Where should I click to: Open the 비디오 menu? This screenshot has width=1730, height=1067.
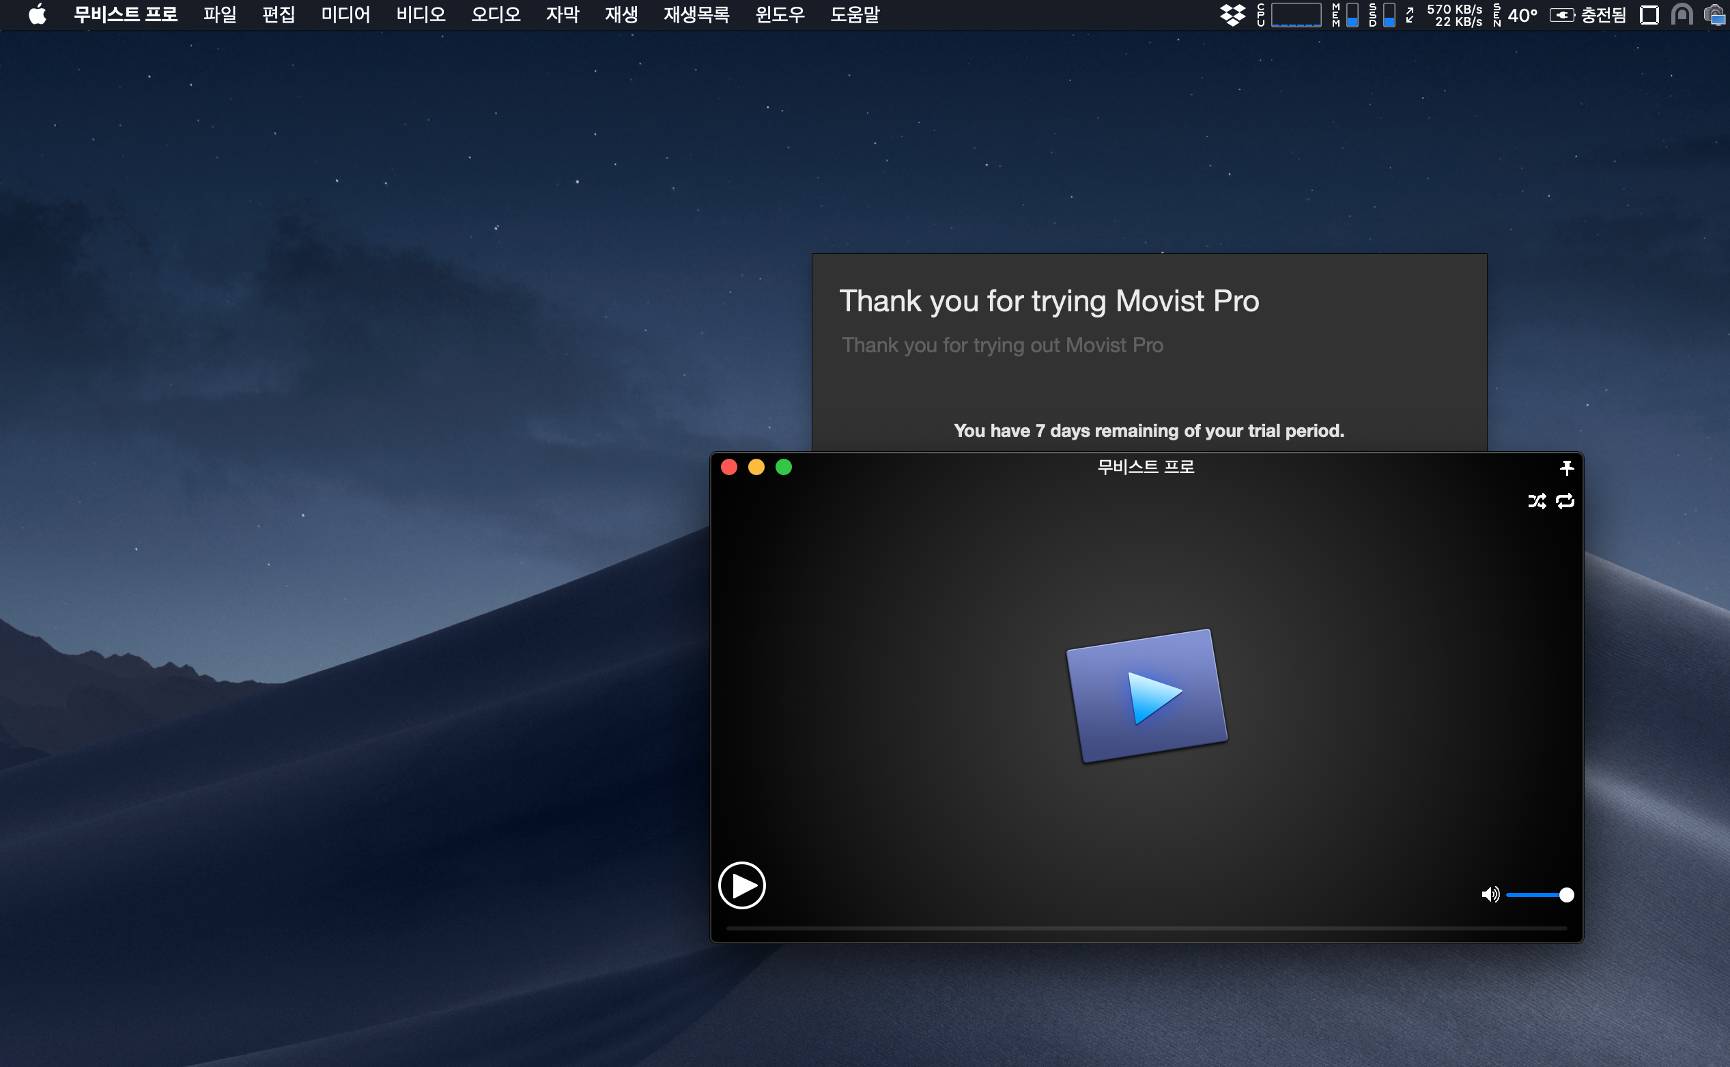(x=421, y=15)
